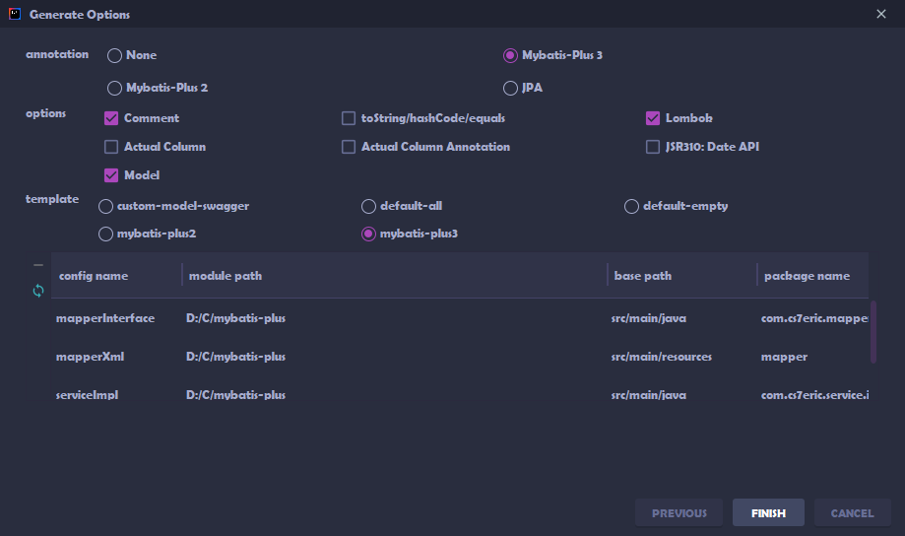Click src/main/java in the serviceImpl row

[649, 395]
